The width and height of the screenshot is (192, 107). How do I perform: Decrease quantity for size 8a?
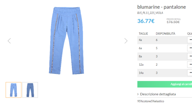pyautogui.click(x=190, y=56)
